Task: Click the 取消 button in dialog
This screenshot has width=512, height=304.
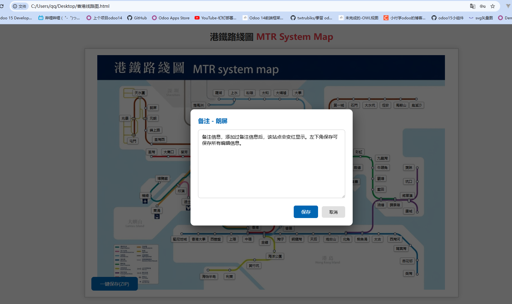Action: tap(333, 212)
